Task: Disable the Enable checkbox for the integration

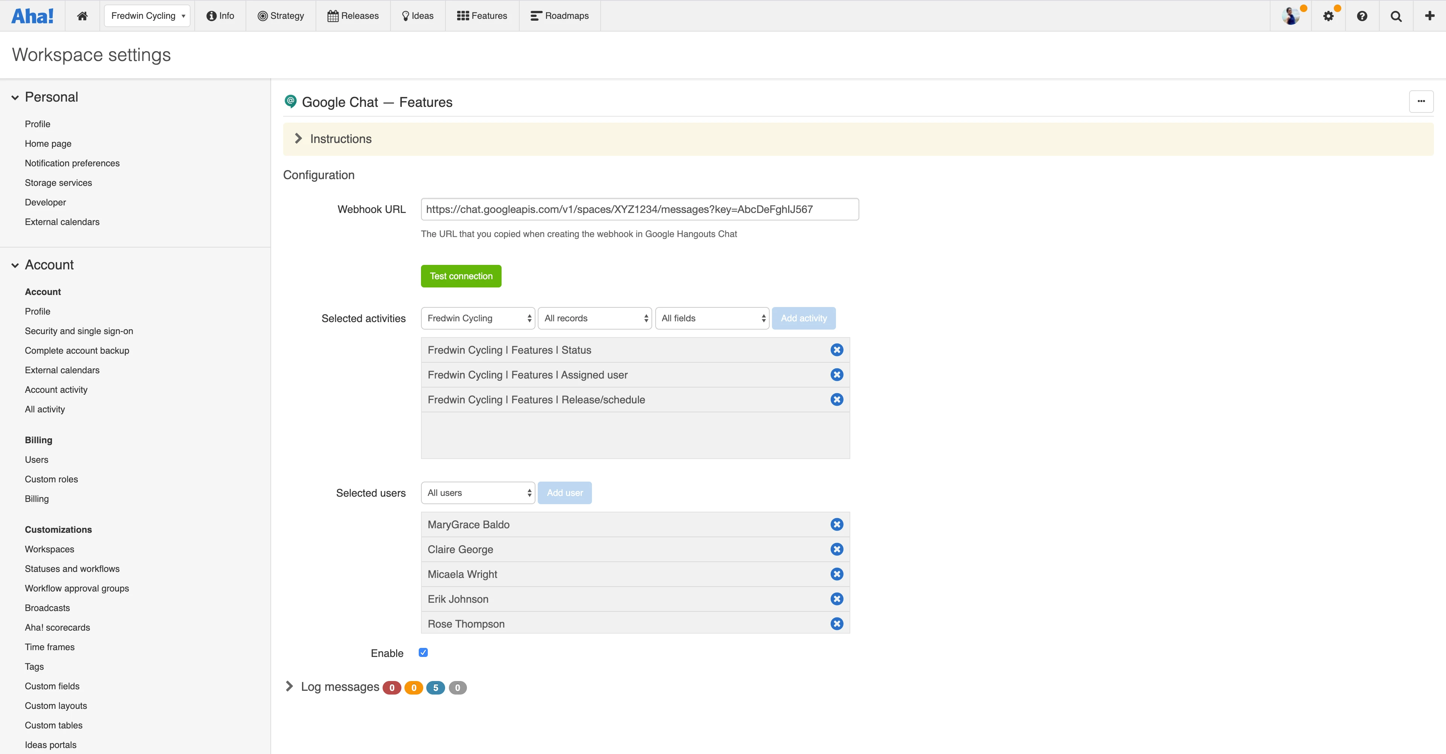Action: tap(423, 652)
